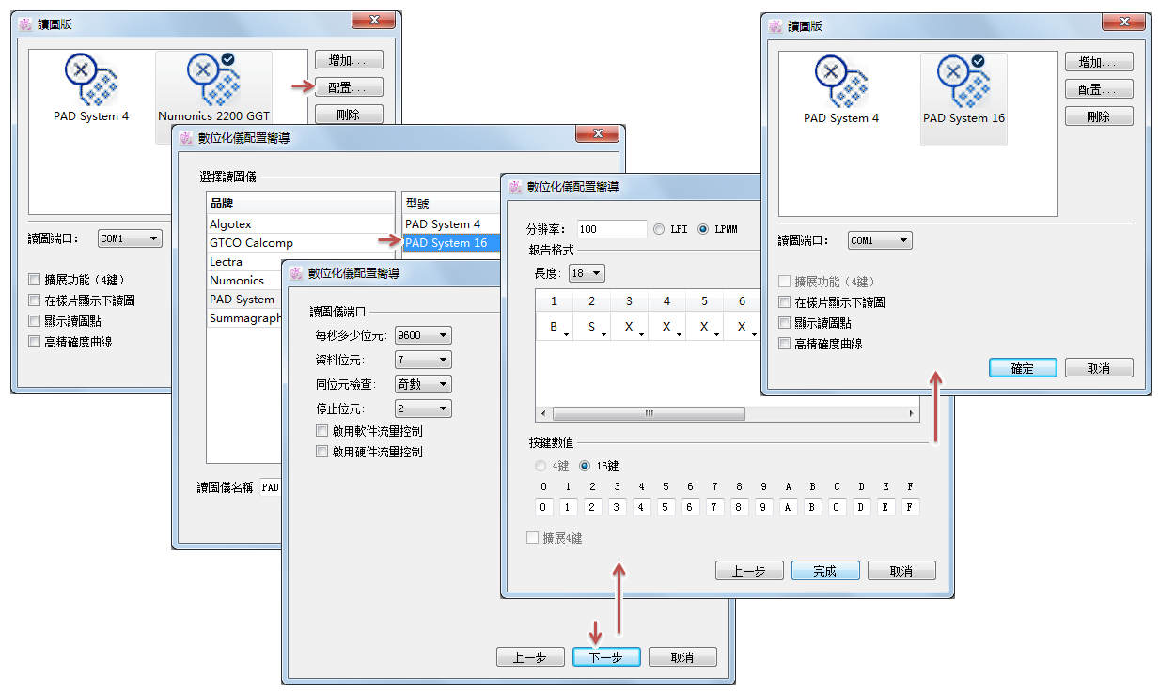Image resolution: width=1159 pixels, height=692 pixels.
Task: Enable 啟用硬件流量控制 checkbox
Action: [322, 452]
